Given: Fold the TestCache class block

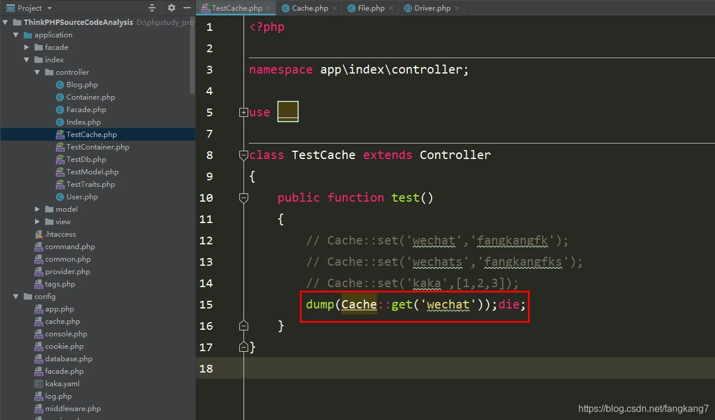Looking at the screenshot, I should [243, 155].
